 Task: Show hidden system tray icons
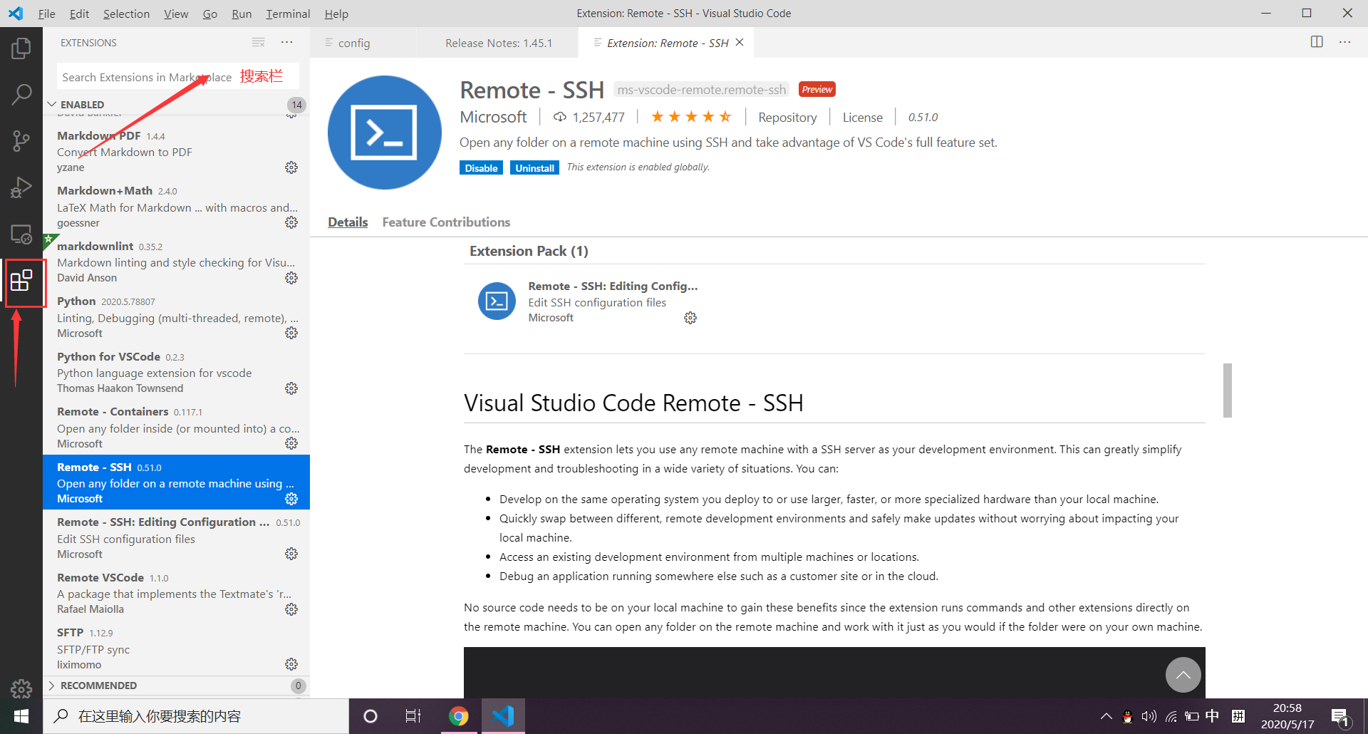pyautogui.click(x=1106, y=716)
